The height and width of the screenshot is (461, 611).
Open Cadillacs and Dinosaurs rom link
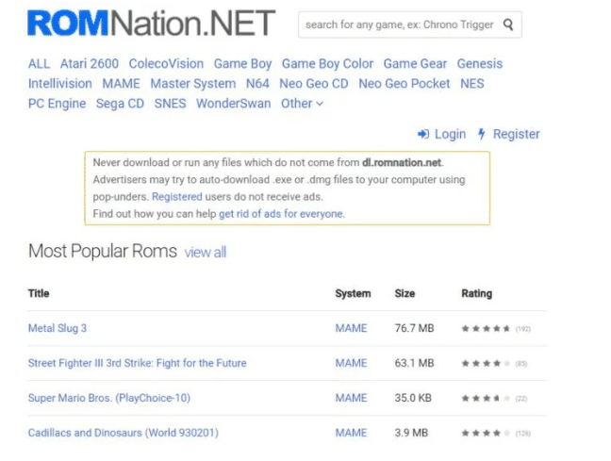click(x=122, y=433)
